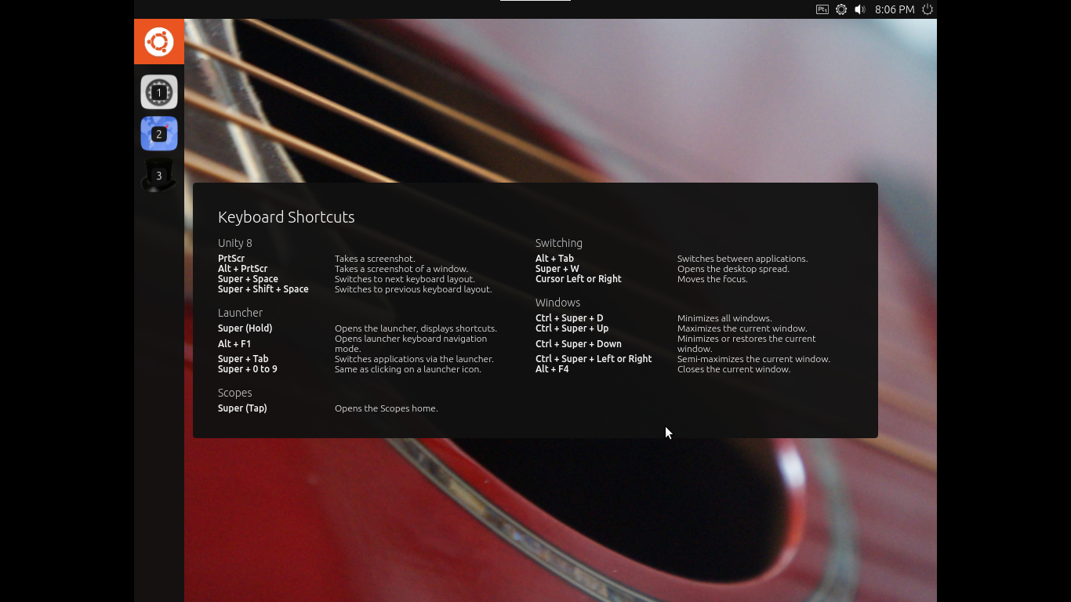Click the "Keyboard Shortcuts" title
1071x602 pixels.
(x=286, y=217)
